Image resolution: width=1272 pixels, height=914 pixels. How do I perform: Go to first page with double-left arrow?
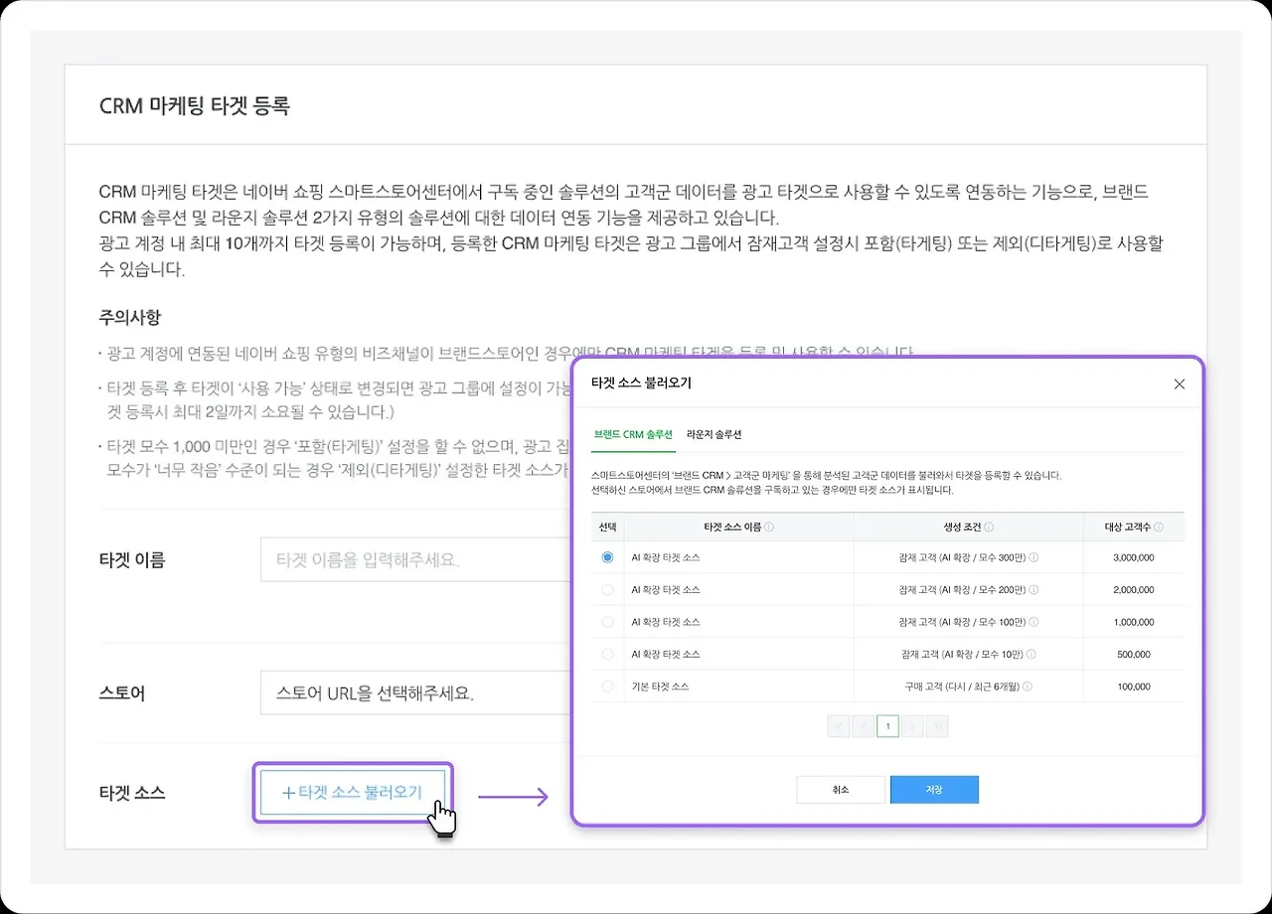click(838, 726)
